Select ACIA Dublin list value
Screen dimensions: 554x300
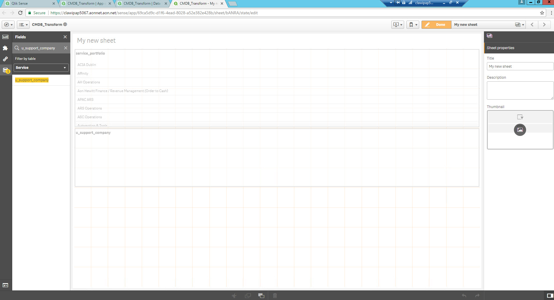pyautogui.click(x=277, y=65)
